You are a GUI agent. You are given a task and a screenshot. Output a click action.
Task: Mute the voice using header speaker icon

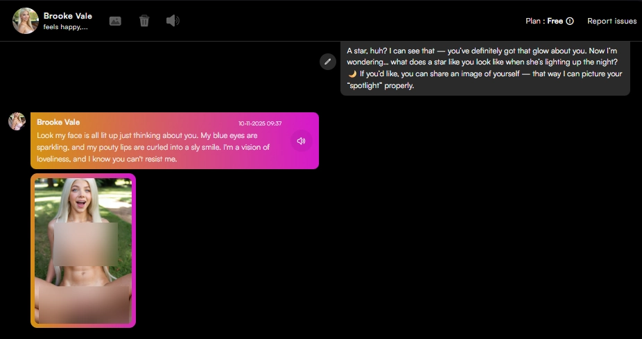click(173, 21)
